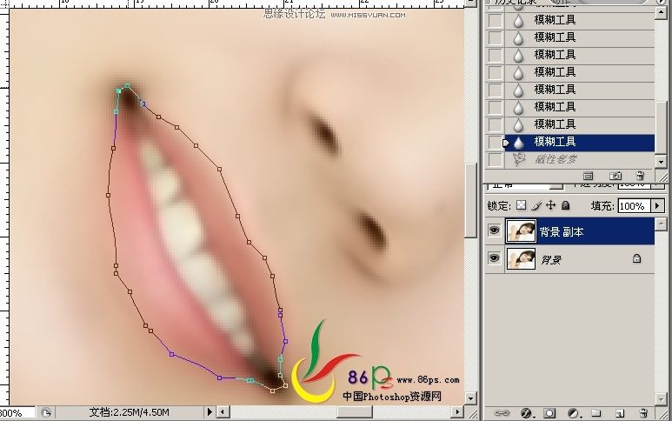Screen dimensions: 672x421
Task: Open the 填充 fill percentage slider arrow
Action: pyautogui.click(x=657, y=206)
